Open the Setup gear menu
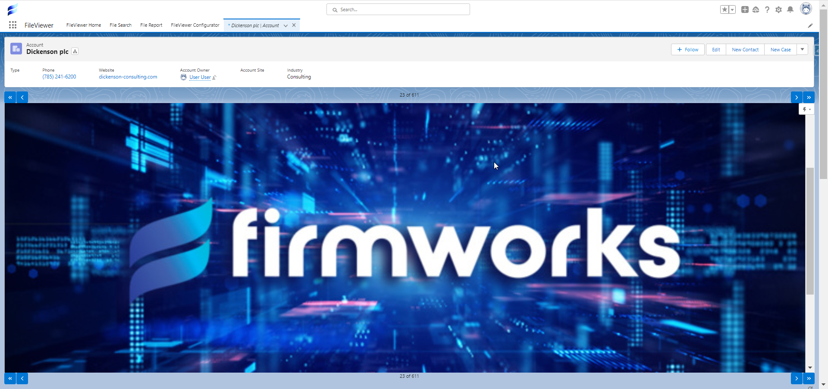The image size is (828, 389). coord(778,9)
